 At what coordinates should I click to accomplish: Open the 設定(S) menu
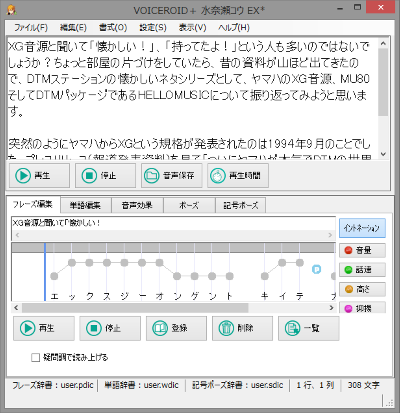pyautogui.click(x=153, y=27)
